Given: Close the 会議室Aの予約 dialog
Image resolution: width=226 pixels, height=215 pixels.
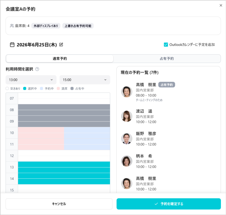Looking at the screenshot, I should pyautogui.click(x=221, y=5).
